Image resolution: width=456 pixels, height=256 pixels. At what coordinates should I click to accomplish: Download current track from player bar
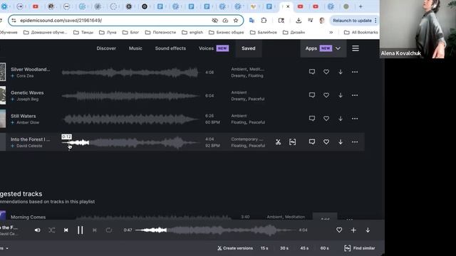coord(368,230)
